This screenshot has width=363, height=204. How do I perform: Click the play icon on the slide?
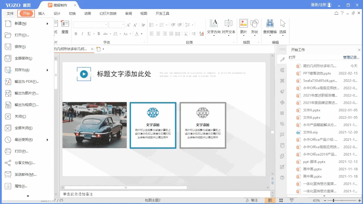click(x=84, y=74)
